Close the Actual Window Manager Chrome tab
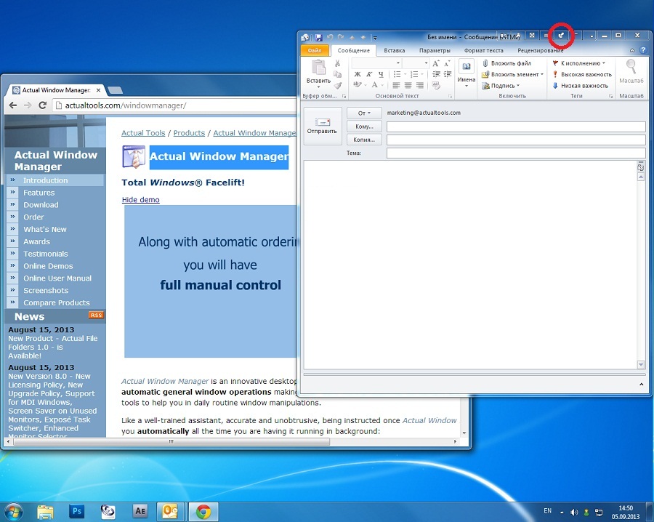654x522 pixels. pos(98,90)
